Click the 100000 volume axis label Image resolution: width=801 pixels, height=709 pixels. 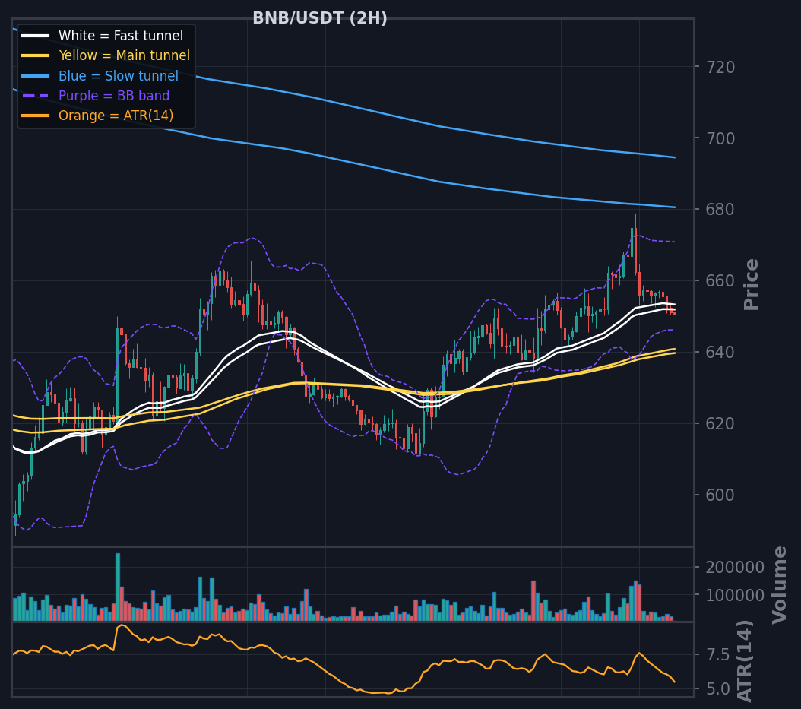click(735, 595)
